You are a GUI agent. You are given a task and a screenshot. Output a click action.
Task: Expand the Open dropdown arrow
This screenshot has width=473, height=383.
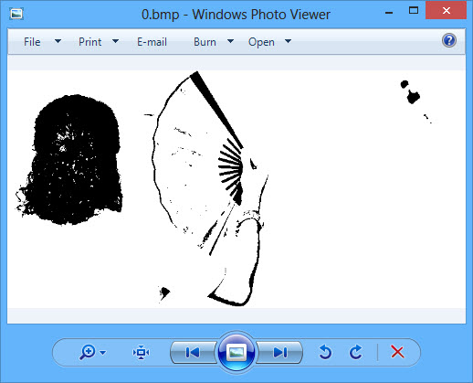tap(288, 41)
